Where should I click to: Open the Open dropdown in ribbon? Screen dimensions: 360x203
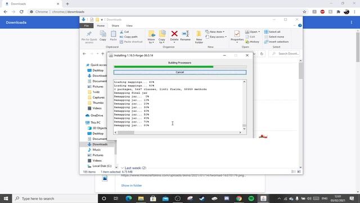coord(253,32)
